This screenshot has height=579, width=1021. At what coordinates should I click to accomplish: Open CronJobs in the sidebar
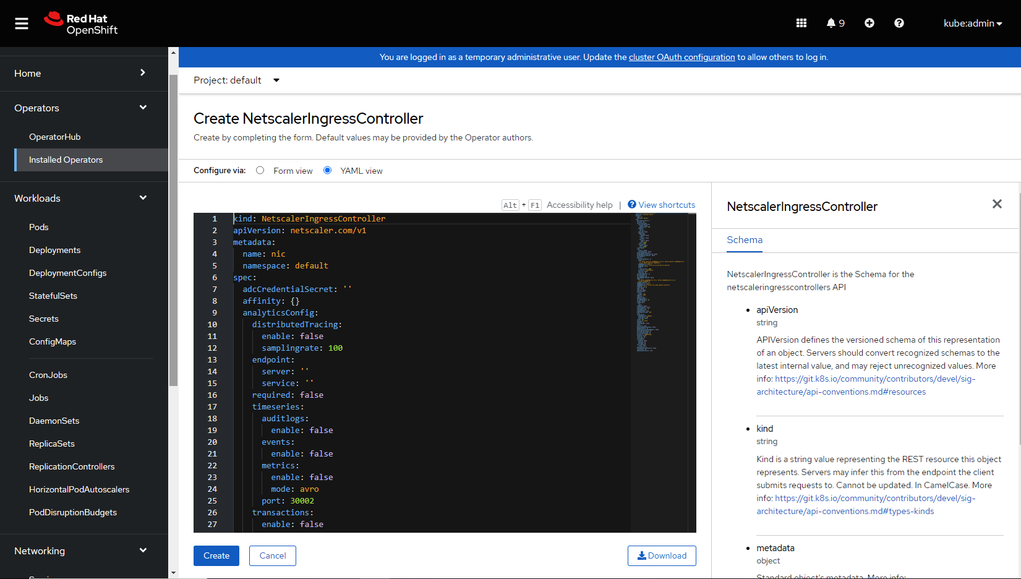click(48, 375)
